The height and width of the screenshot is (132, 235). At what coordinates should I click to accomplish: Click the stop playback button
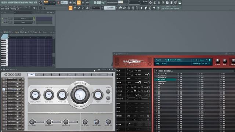tap(54, 3)
